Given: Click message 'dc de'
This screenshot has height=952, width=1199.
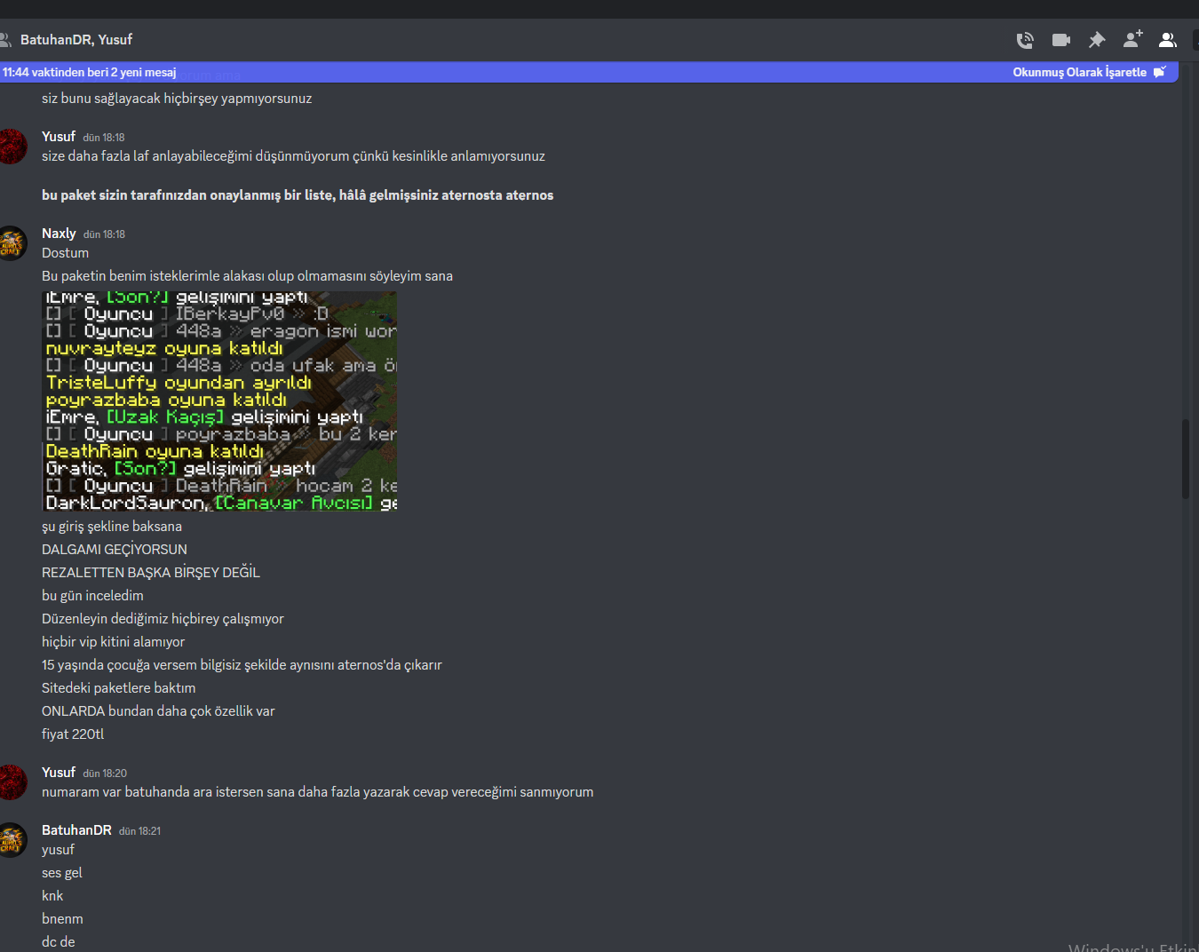Looking at the screenshot, I should (x=59, y=942).
